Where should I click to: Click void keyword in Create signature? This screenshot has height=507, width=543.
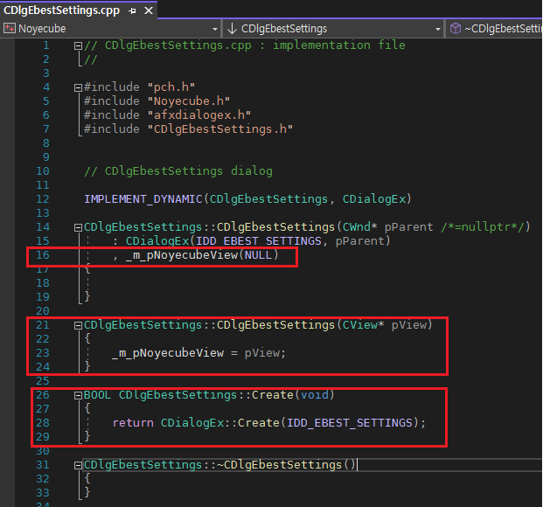[x=315, y=395]
